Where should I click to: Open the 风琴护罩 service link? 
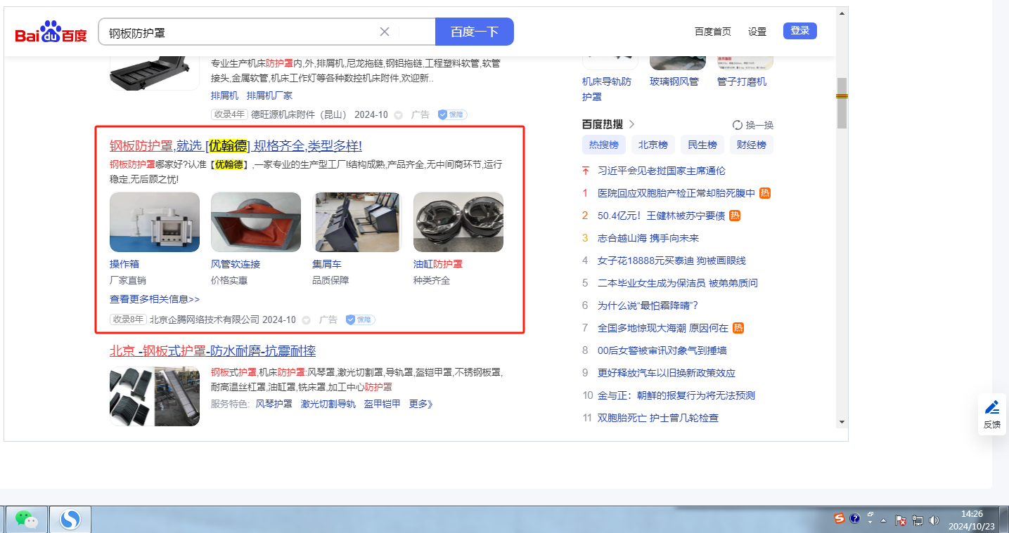pos(274,404)
